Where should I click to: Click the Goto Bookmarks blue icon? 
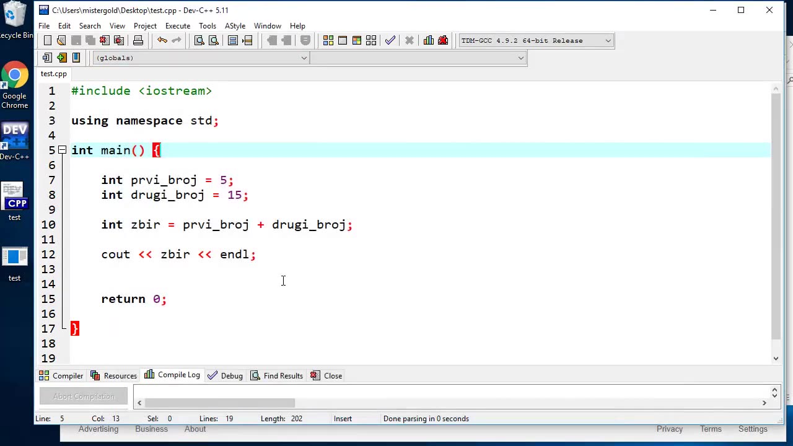[76, 58]
